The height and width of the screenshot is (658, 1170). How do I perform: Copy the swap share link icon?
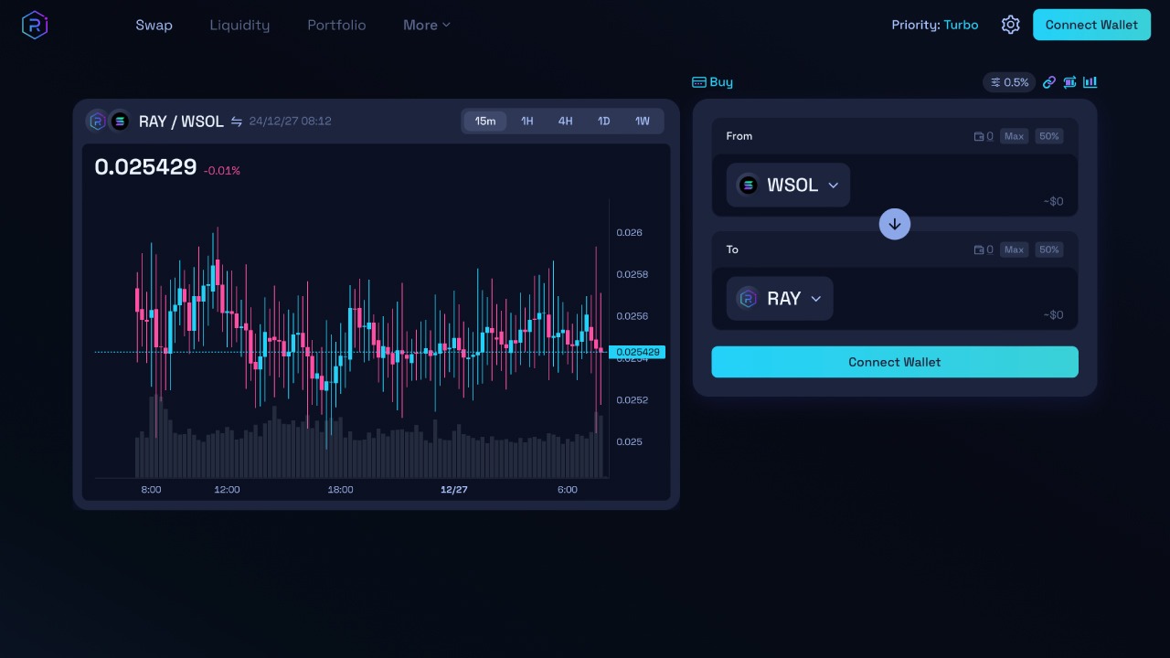pos(1049,82)
